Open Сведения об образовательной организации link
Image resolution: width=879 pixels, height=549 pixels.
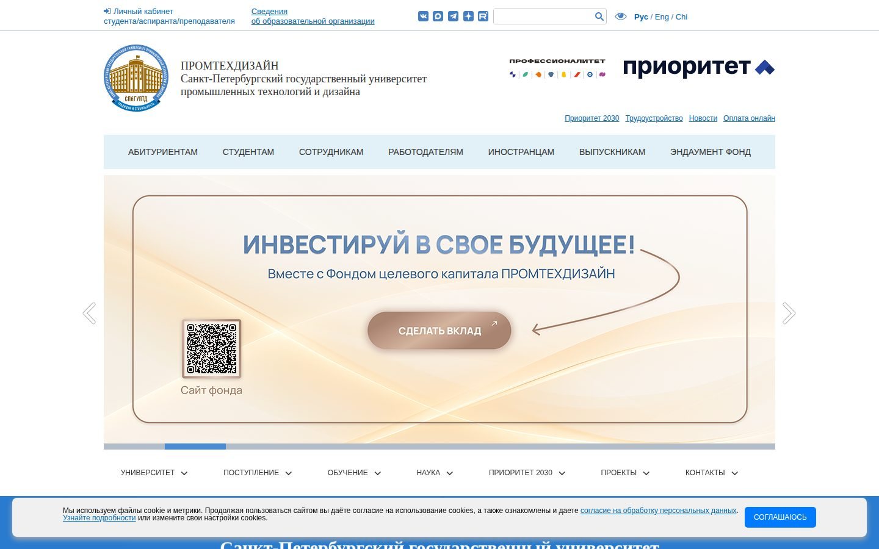(313, 16)
